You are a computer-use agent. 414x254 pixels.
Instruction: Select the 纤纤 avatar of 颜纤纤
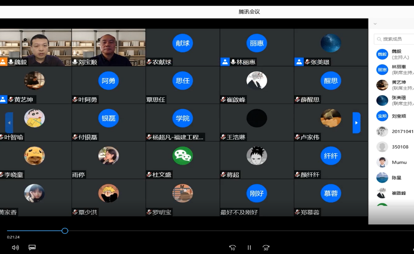click(331, 155)
